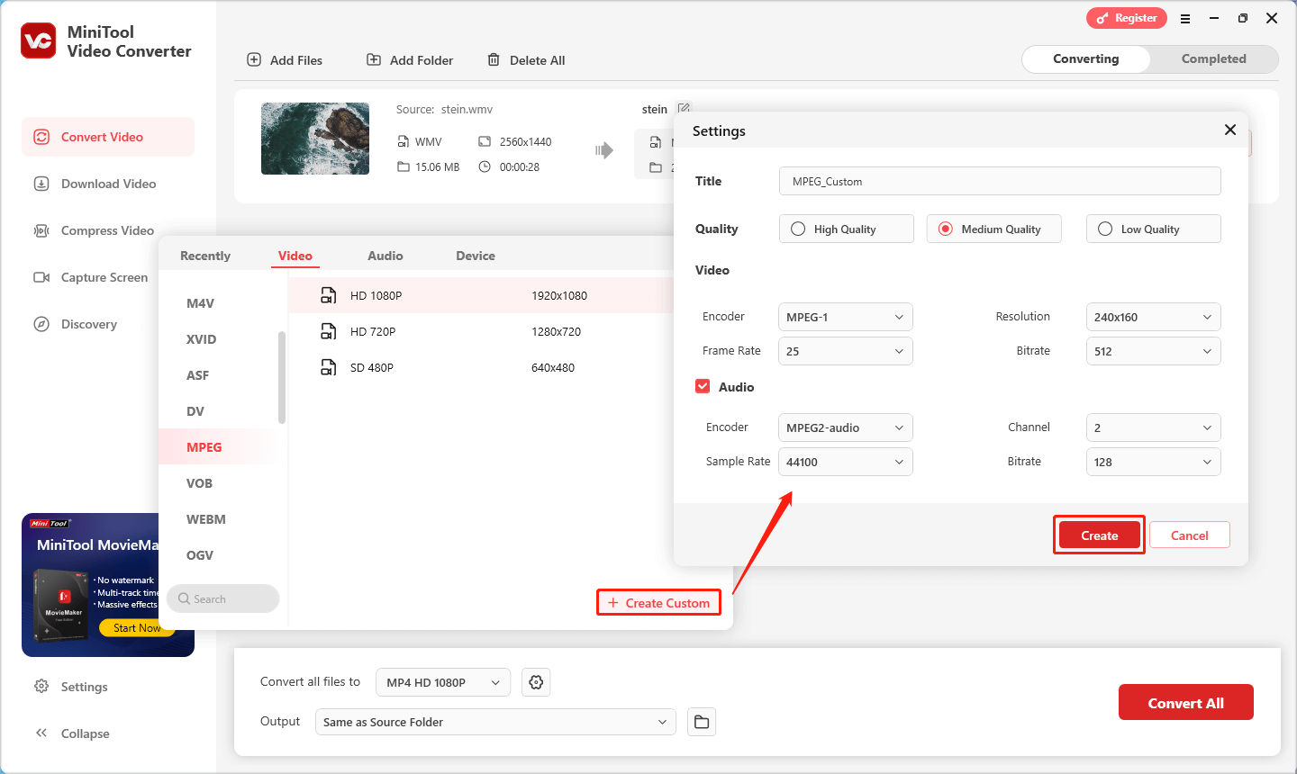Click the edit icon next to stein
1297x774 pixels.
click(x=684, y=109)
